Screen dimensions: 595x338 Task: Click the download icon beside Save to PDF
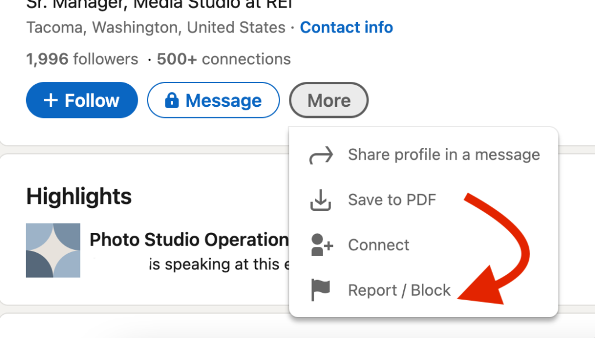(321, 200)
